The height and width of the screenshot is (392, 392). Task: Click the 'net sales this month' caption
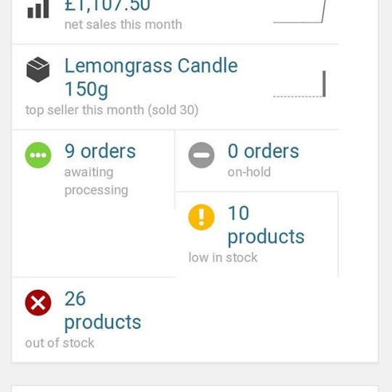pyautogui.click(x=123, y=25)
